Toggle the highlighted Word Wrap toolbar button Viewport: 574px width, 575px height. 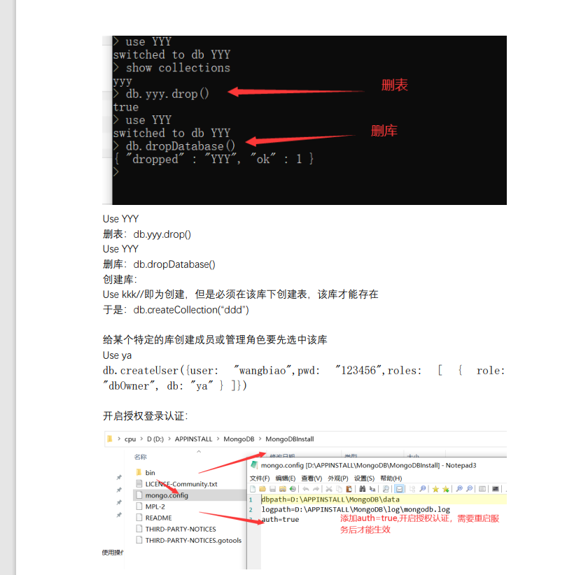point(399,489)
